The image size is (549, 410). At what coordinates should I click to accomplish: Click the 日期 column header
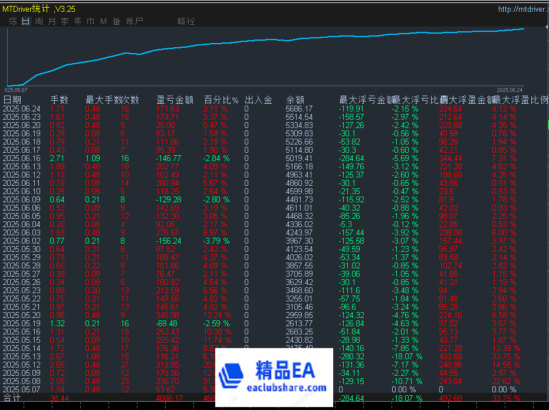(x=12, y=100)
